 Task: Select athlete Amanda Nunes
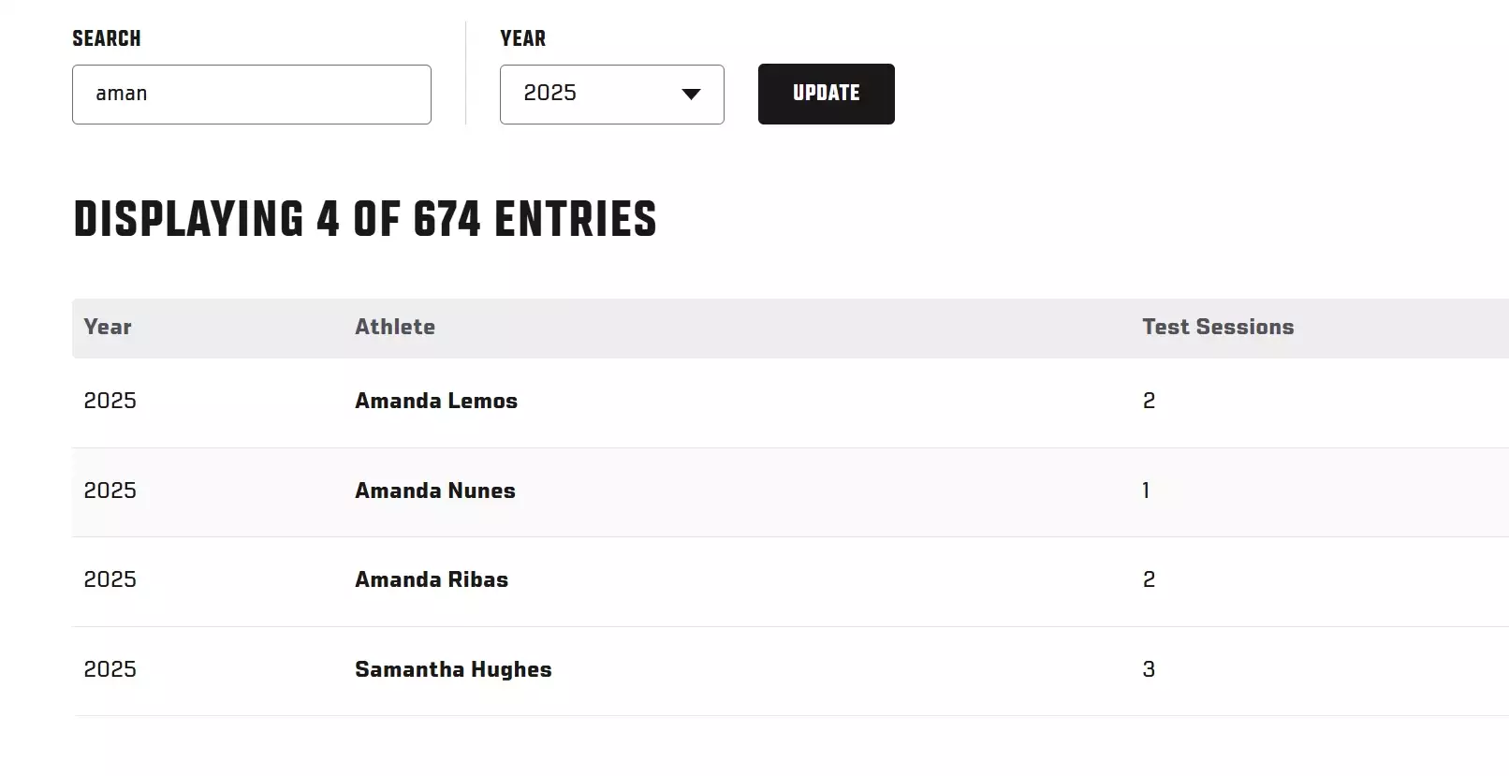pos(435,490)
